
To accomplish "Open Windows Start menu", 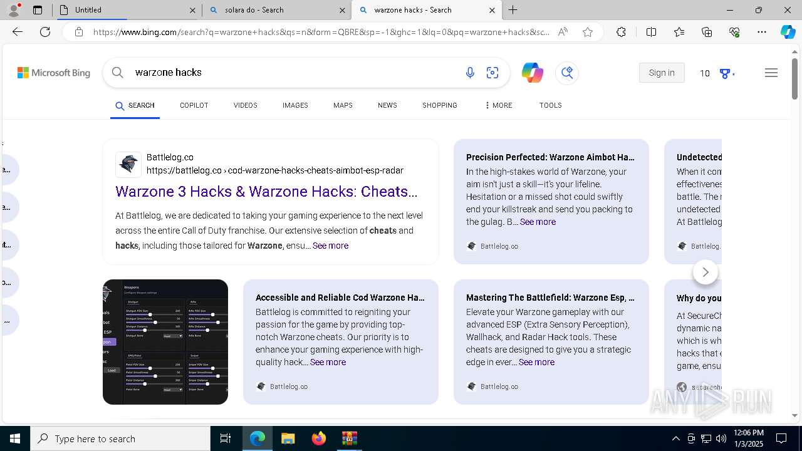I will [x=15, y=438].
